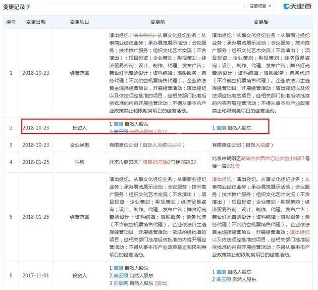Select date 2017-11-01 in row 6
318x290 pixels.
[x=36, y=275]
